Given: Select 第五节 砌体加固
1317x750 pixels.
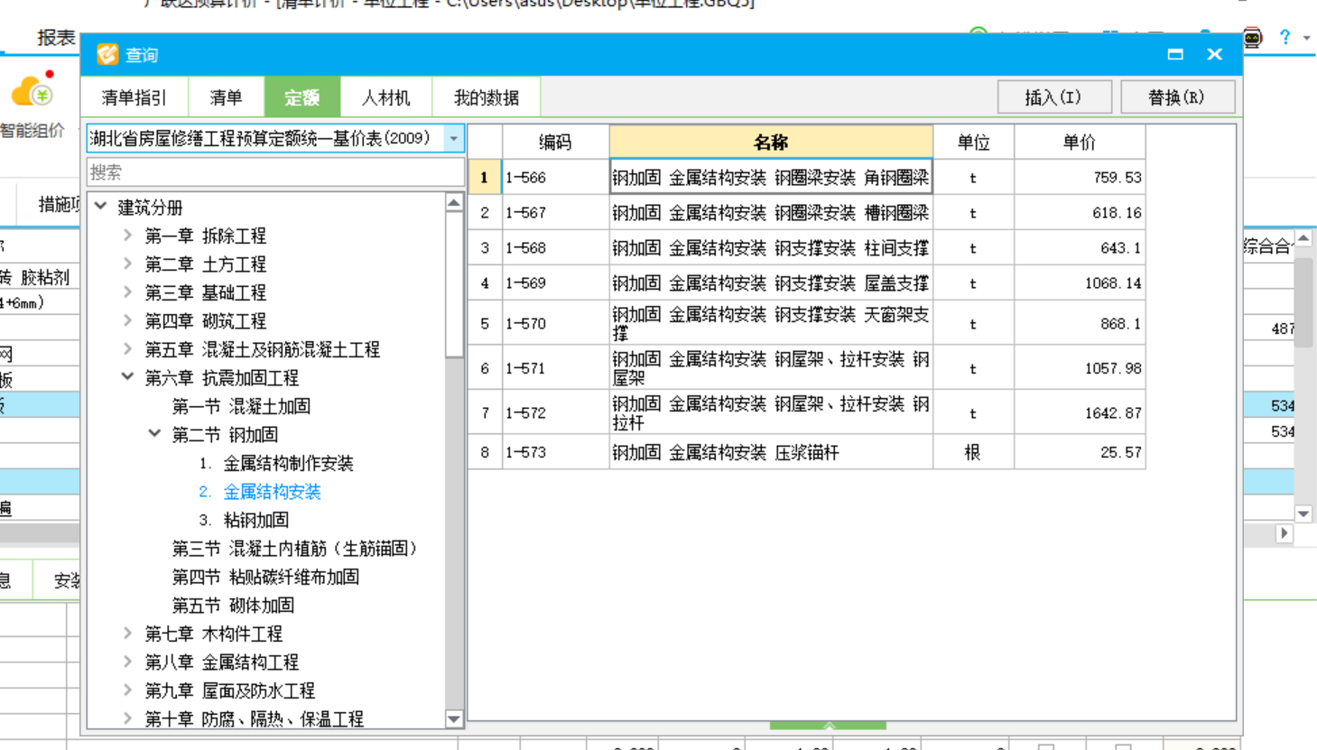Looking at the screenshot, I should pyautogui.click(x=233, y=606).
